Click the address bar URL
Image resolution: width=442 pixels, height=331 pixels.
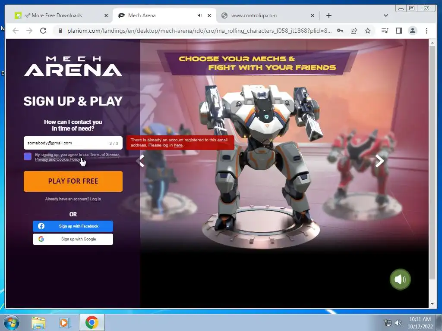point(199,31)
